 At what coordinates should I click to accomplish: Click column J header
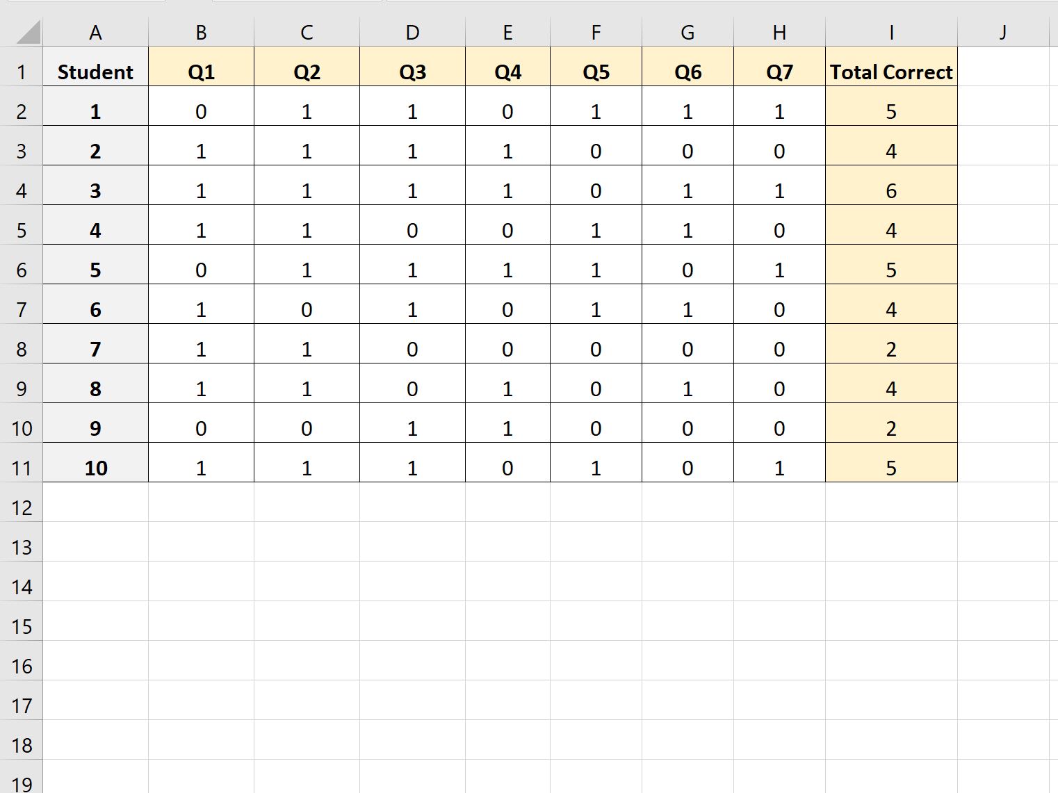1002,33
